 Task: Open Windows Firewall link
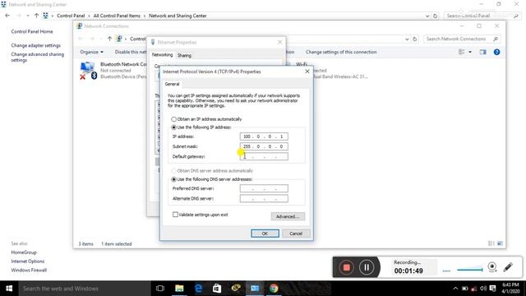29,270
